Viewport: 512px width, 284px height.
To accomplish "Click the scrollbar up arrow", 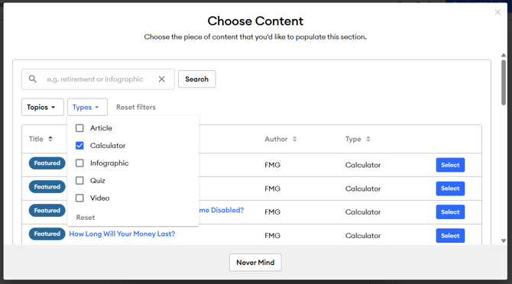I will [x=504, y=56].
